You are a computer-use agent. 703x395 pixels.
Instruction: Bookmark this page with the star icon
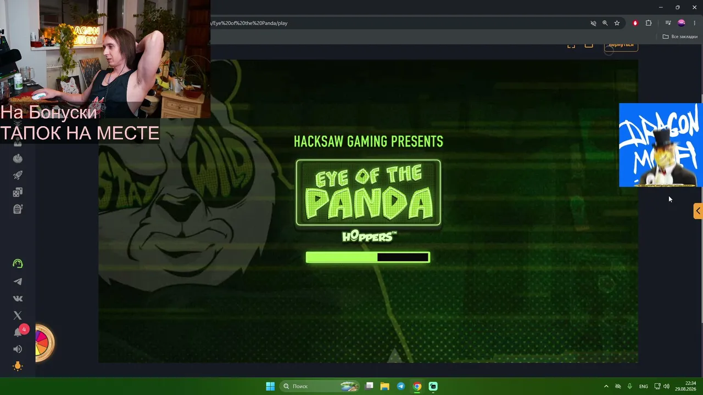point(617,23)
